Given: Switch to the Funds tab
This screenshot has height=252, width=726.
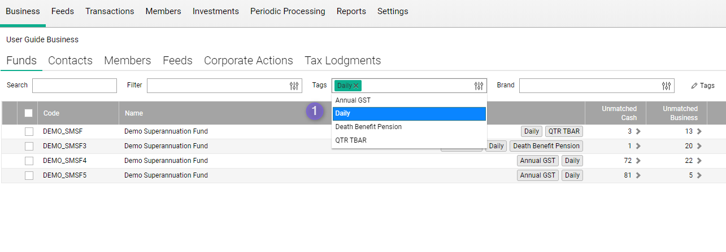Looking at the screenshot, I should point(21,60).
